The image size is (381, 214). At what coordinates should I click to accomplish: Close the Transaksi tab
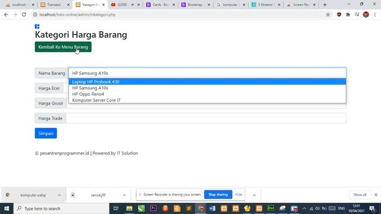(68, 5)
